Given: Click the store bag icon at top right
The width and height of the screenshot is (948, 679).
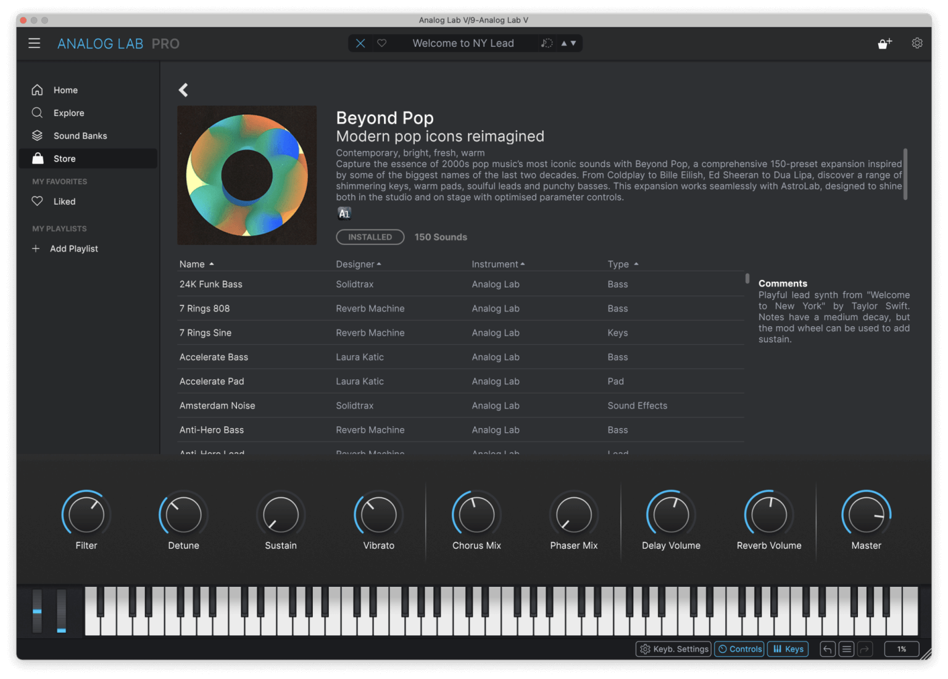Looking at the screenshot, I should (884, 43).
